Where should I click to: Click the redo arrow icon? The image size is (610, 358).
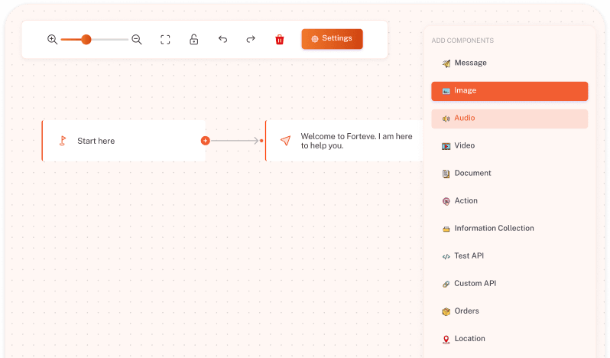tap(251, 40)
